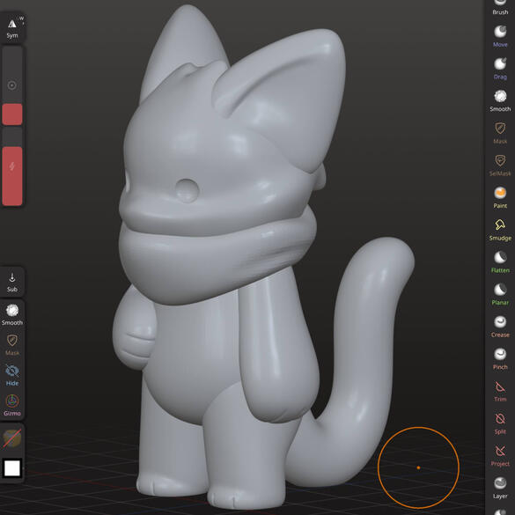This screenshot has height=515, width=515.
Task: Click the crossed-out material sphere
Action: (x=12, y=438)
